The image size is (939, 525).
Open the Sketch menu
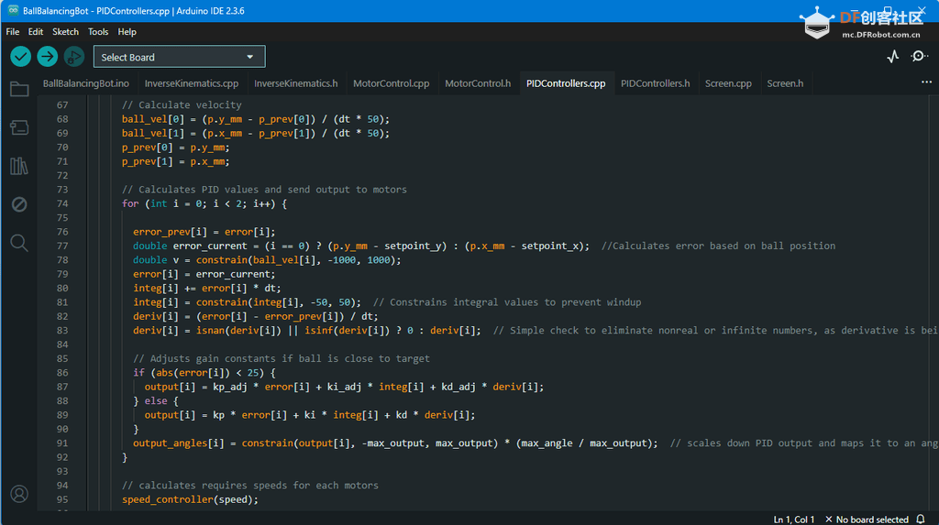(x=65, y=32)
